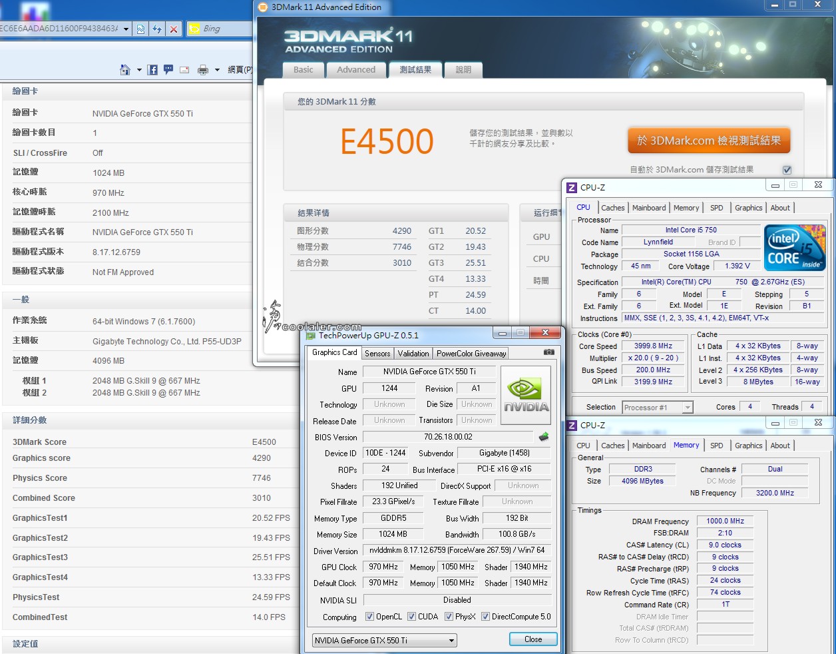Open Caches tab in upper CPU-Z window
This screenshot has height=654, width=836.
pos(613,208)
